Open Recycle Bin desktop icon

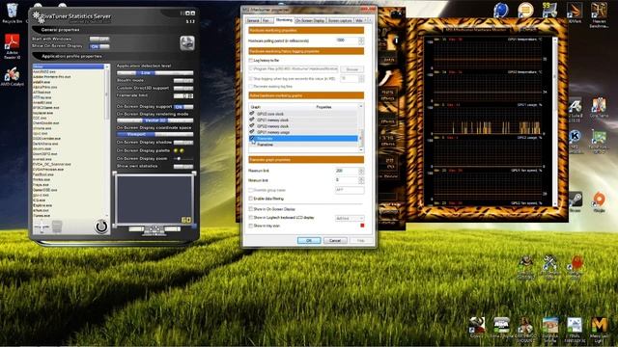click(13, 13)
